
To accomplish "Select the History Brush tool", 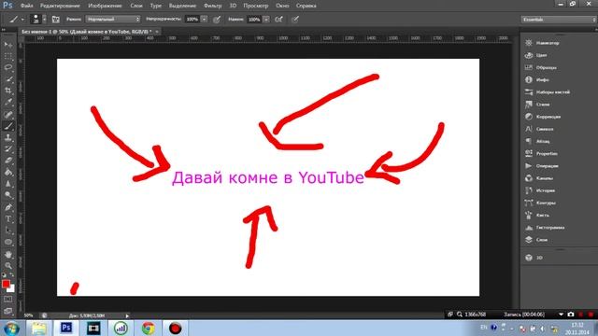I will 8,149.
